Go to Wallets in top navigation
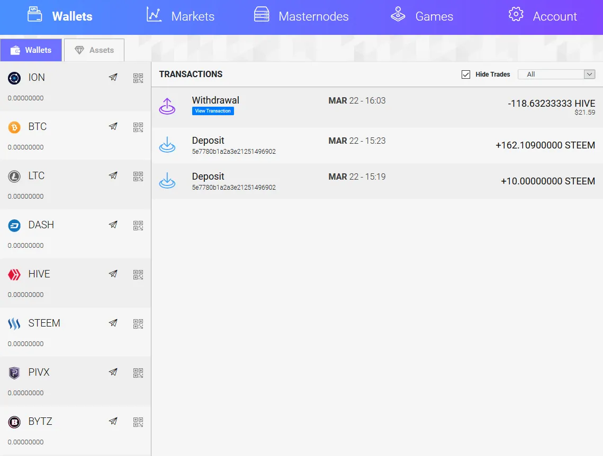This screenshot has height=456, width=603. tap(60, 16)
